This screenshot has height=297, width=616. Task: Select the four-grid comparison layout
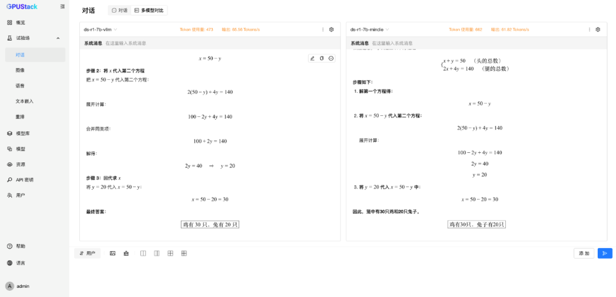(x=170, y=254)
